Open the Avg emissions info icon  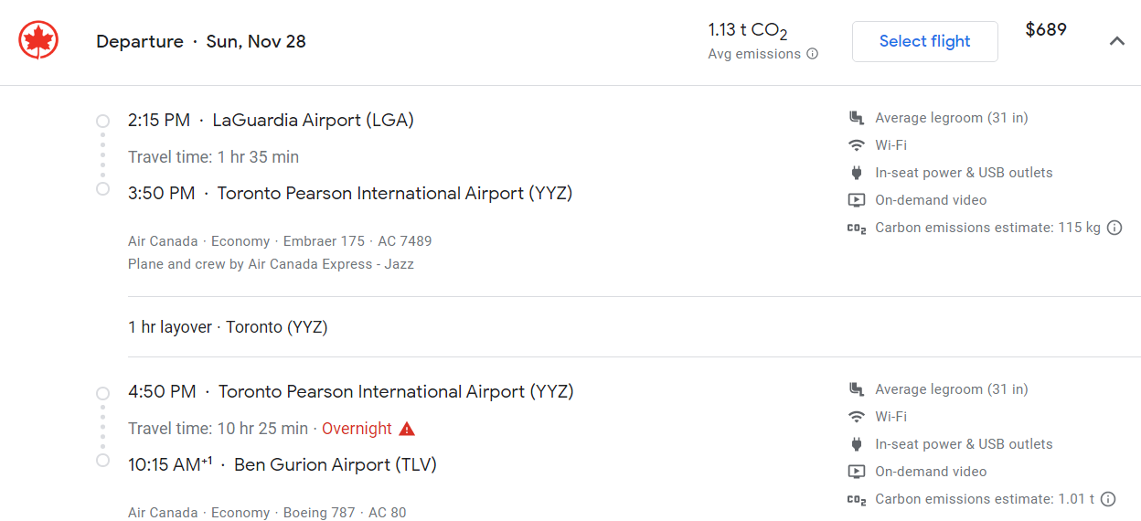coord(812,54)
